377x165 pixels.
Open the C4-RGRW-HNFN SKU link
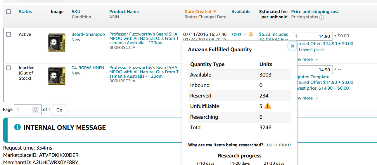pyautogui.click(x=88, y=68)
